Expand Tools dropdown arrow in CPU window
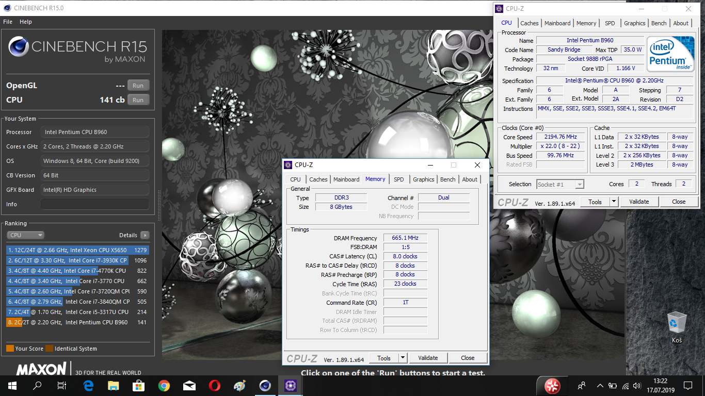 point(614,202)
